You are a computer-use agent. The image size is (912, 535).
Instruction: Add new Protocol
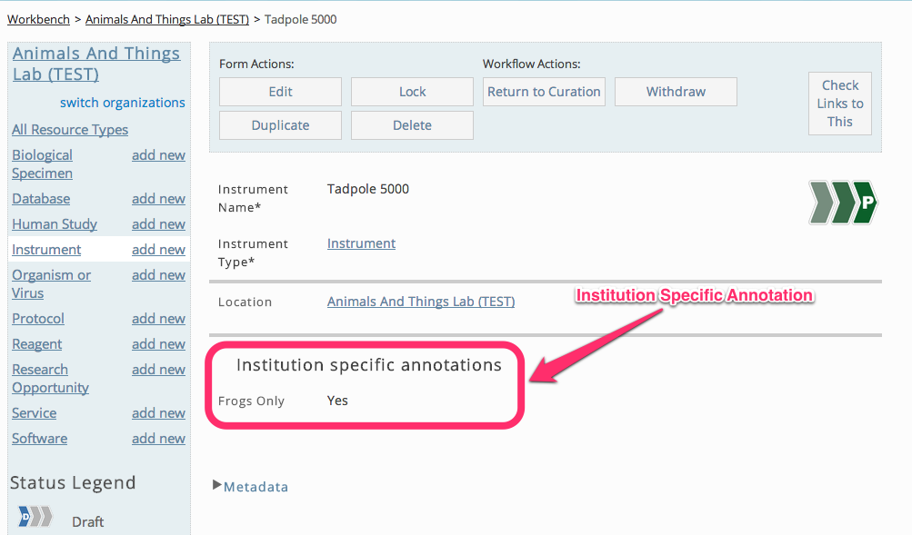point(158,319)
